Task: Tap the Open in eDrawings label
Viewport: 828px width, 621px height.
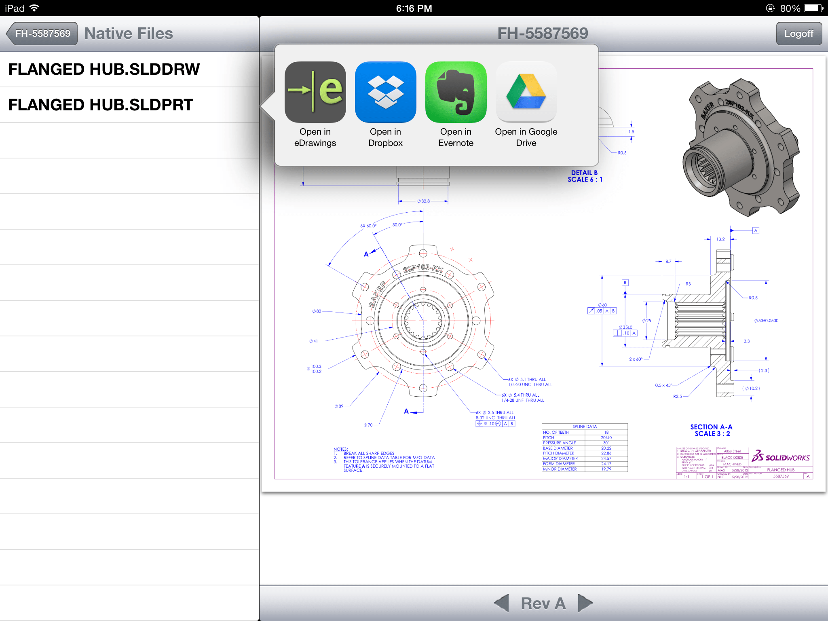Action: (x=315, y=137)
